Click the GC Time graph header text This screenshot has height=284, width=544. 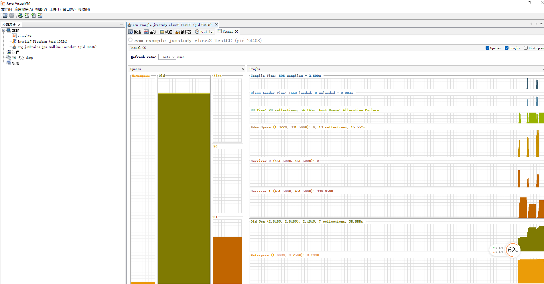pyautogui.click(x=315, y=110)
